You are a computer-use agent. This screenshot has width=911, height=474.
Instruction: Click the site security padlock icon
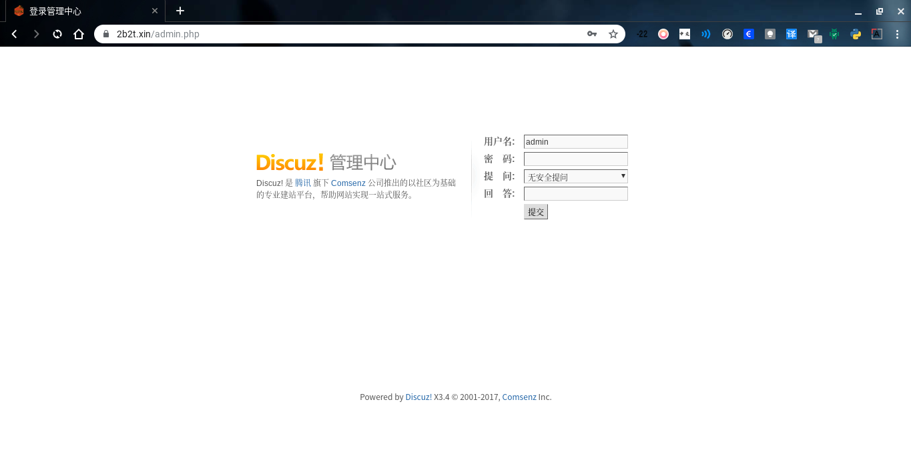click(x=105, y=33)
